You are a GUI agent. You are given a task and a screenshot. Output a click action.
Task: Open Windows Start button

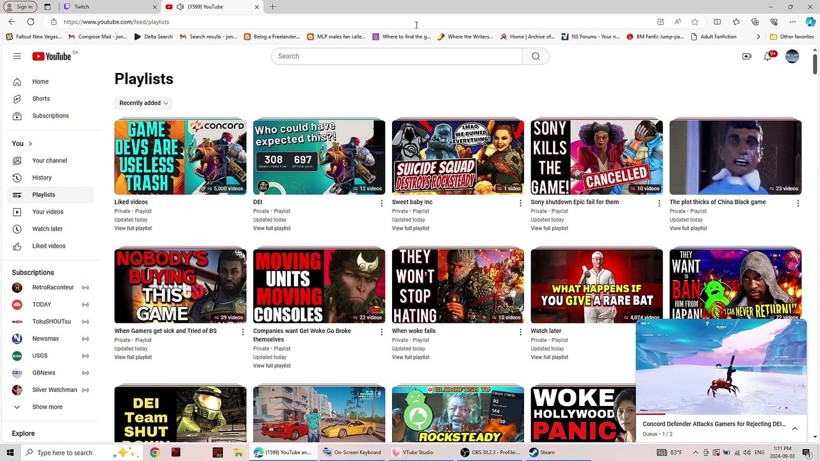10,453
